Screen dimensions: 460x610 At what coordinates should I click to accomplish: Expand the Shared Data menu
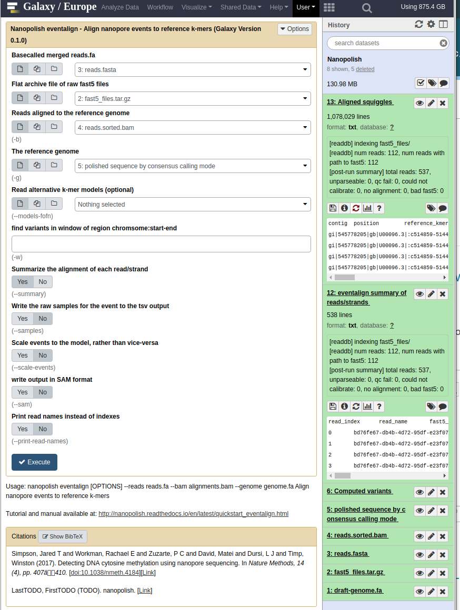(241, 7)
